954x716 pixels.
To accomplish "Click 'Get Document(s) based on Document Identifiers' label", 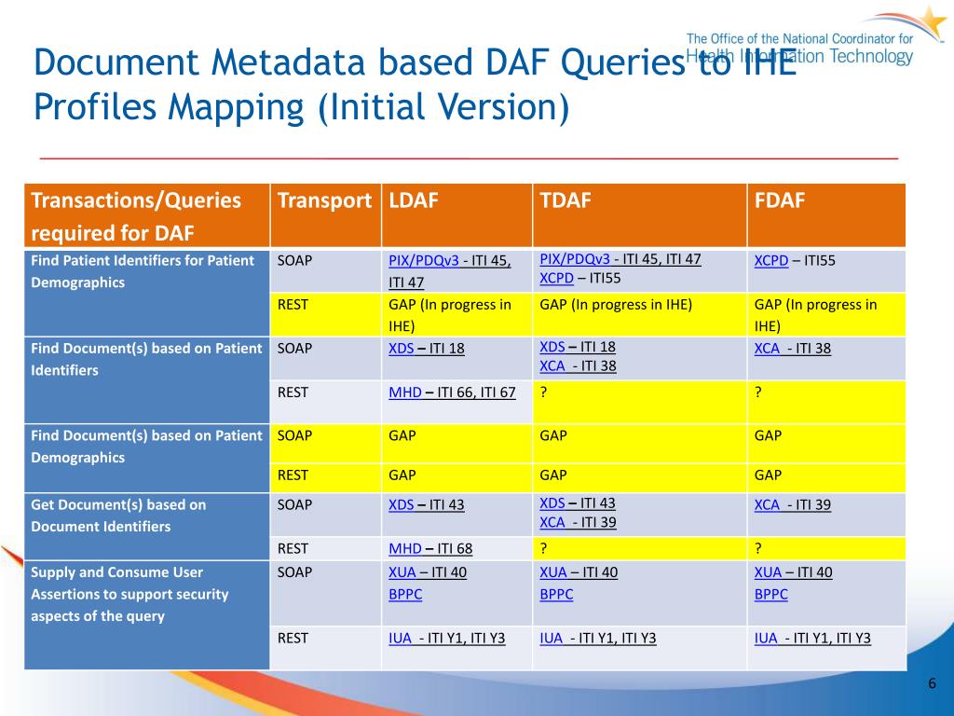I will (118, 516).
